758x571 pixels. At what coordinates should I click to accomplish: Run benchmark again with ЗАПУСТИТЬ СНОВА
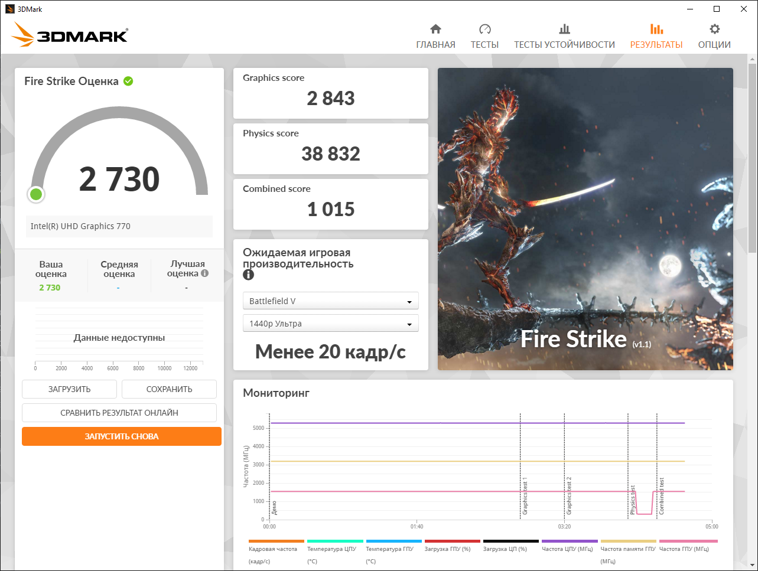[x=122, y=436]
